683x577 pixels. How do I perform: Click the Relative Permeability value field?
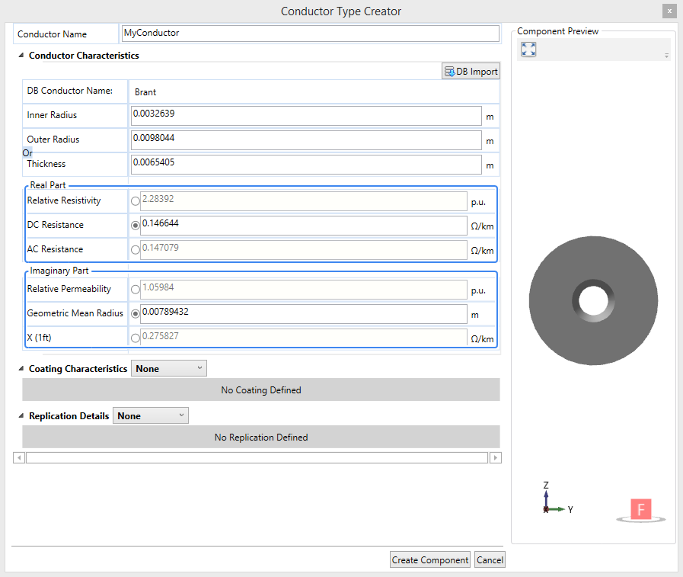[x=304, y=290]
